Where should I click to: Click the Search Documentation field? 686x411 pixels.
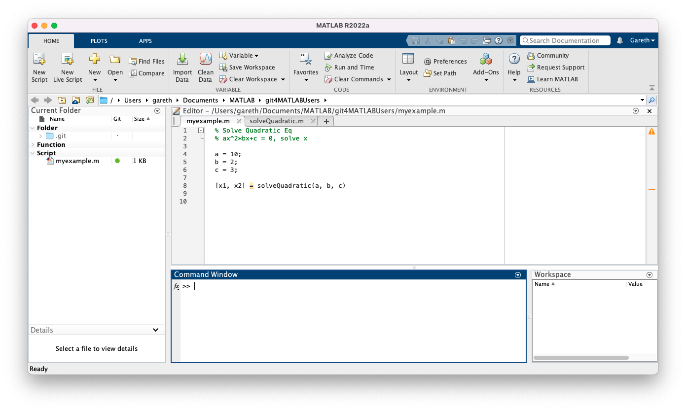point(565,40)
